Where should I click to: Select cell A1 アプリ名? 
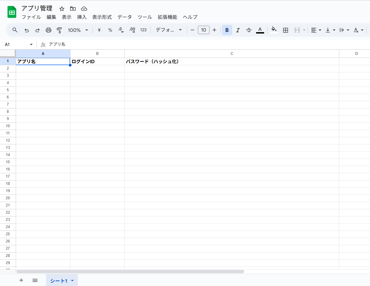pos(43,61)
